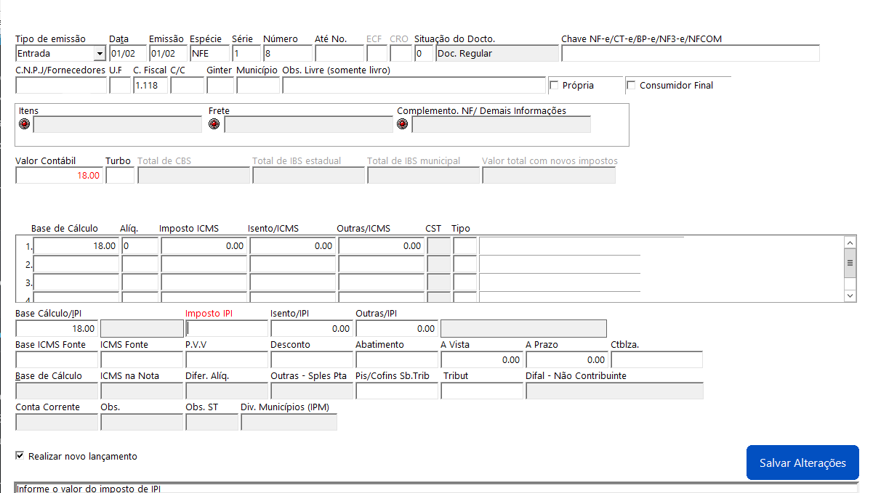Click the U.F field

click(120, 85)
